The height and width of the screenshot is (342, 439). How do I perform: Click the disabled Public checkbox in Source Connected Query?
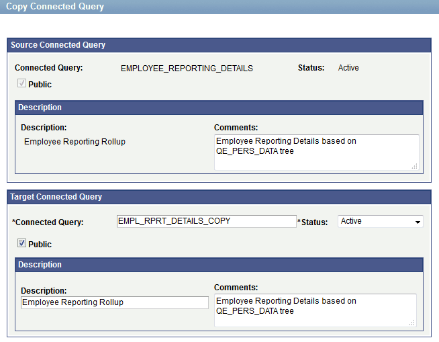point(21,83)
